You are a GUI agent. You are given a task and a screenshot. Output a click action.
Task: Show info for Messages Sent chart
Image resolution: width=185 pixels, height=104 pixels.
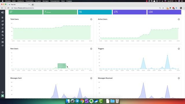pos(91,78)
